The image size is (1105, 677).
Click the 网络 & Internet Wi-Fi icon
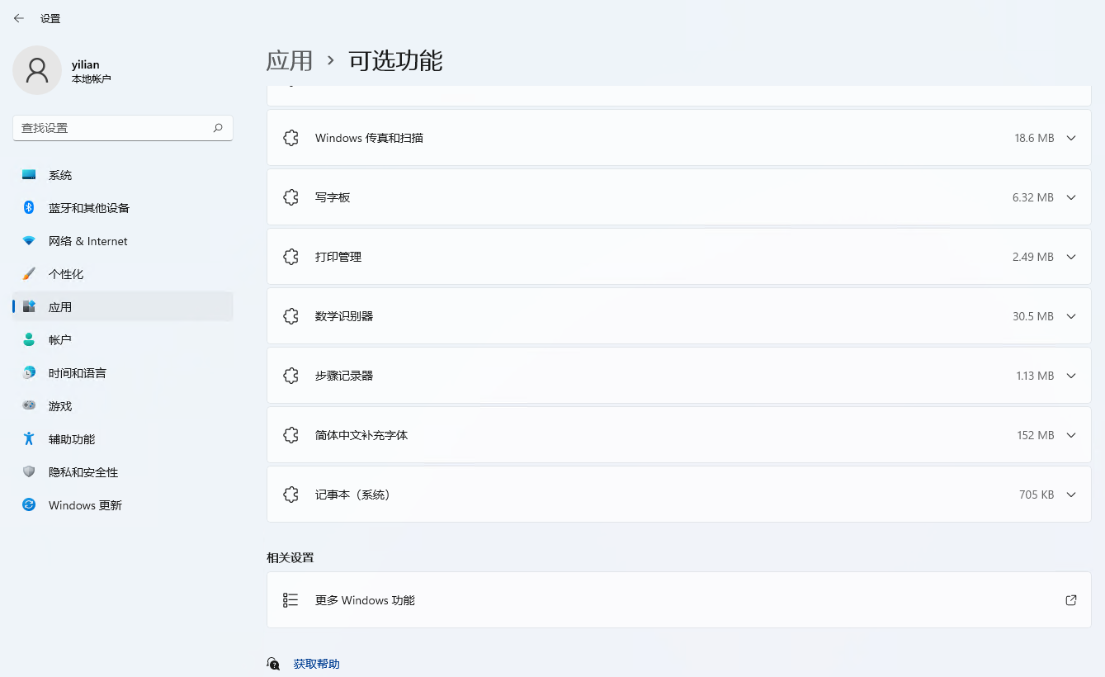[29, 241]
